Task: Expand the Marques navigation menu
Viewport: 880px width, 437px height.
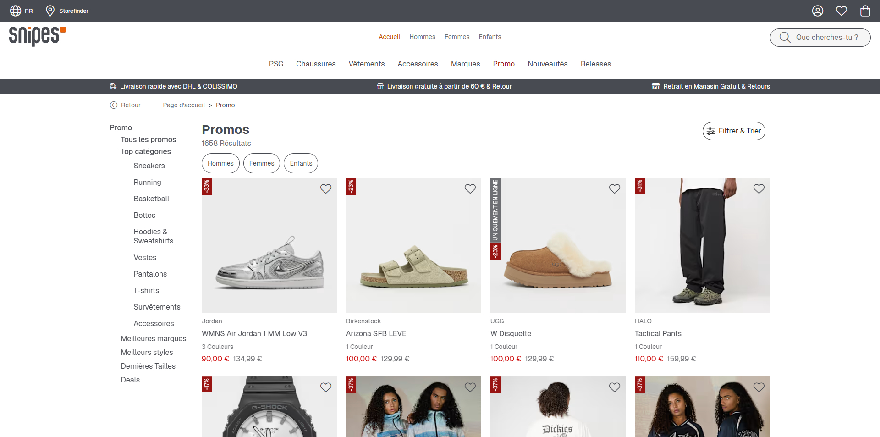Action: (x=465, y=64)
